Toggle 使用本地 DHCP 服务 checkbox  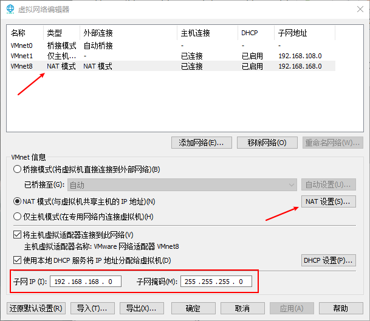[17, 260]
